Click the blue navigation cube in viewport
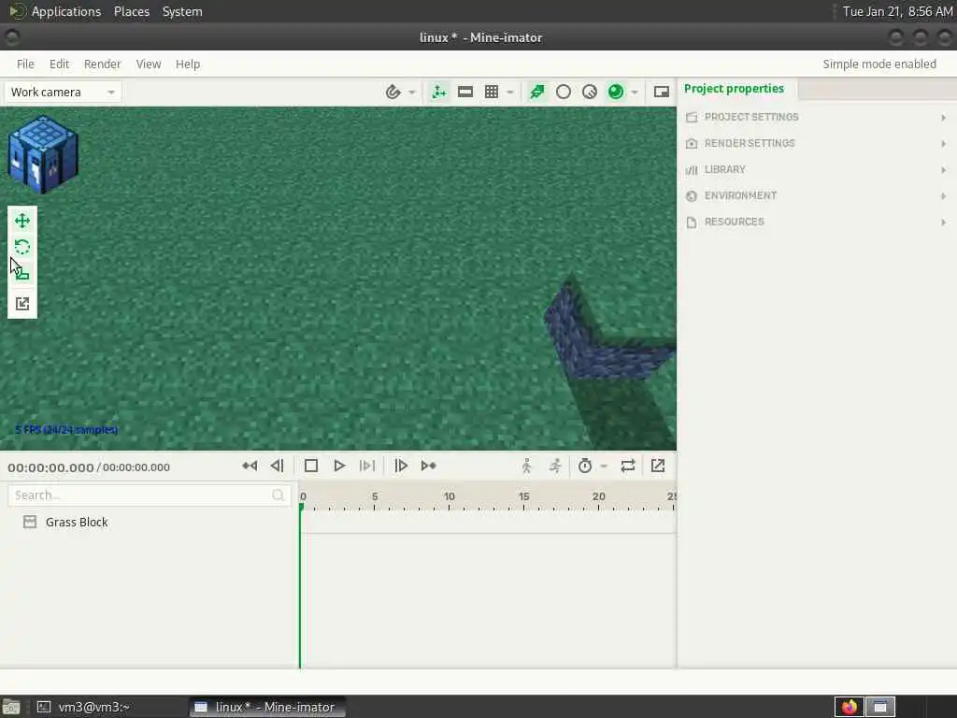 pos(43,154)
